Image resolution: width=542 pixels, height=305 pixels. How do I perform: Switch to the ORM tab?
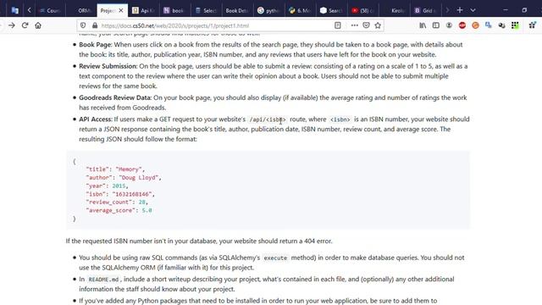click(x=83, y=11)
